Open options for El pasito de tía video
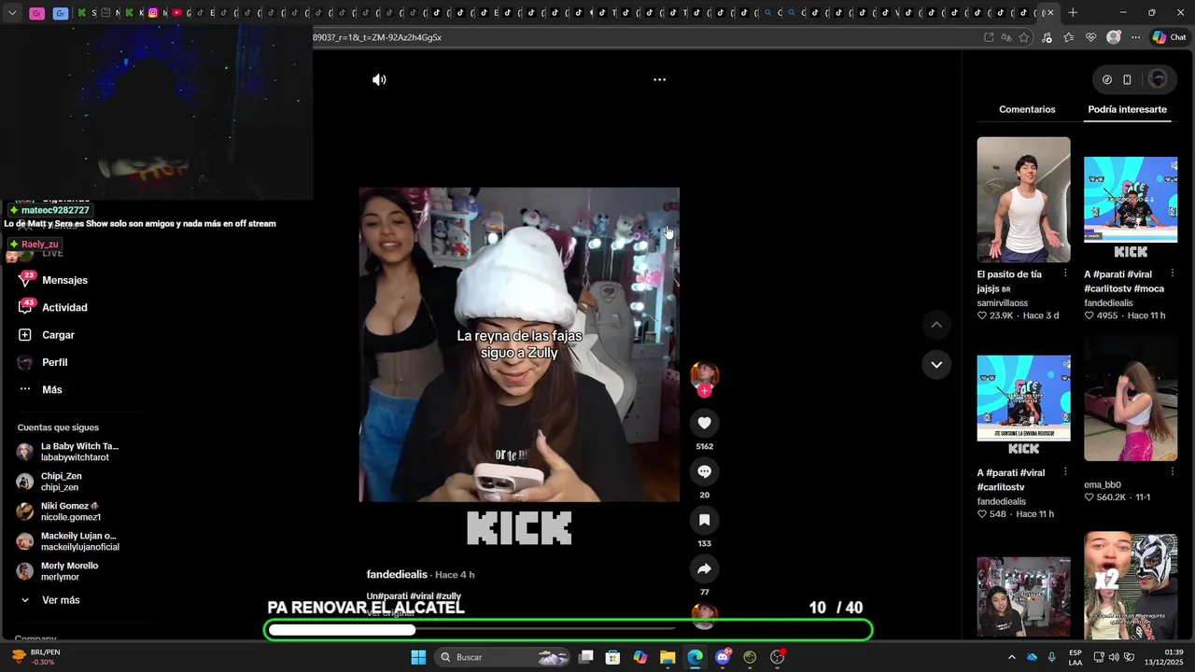The image size is (1195, 672). tap(1065, 273)
